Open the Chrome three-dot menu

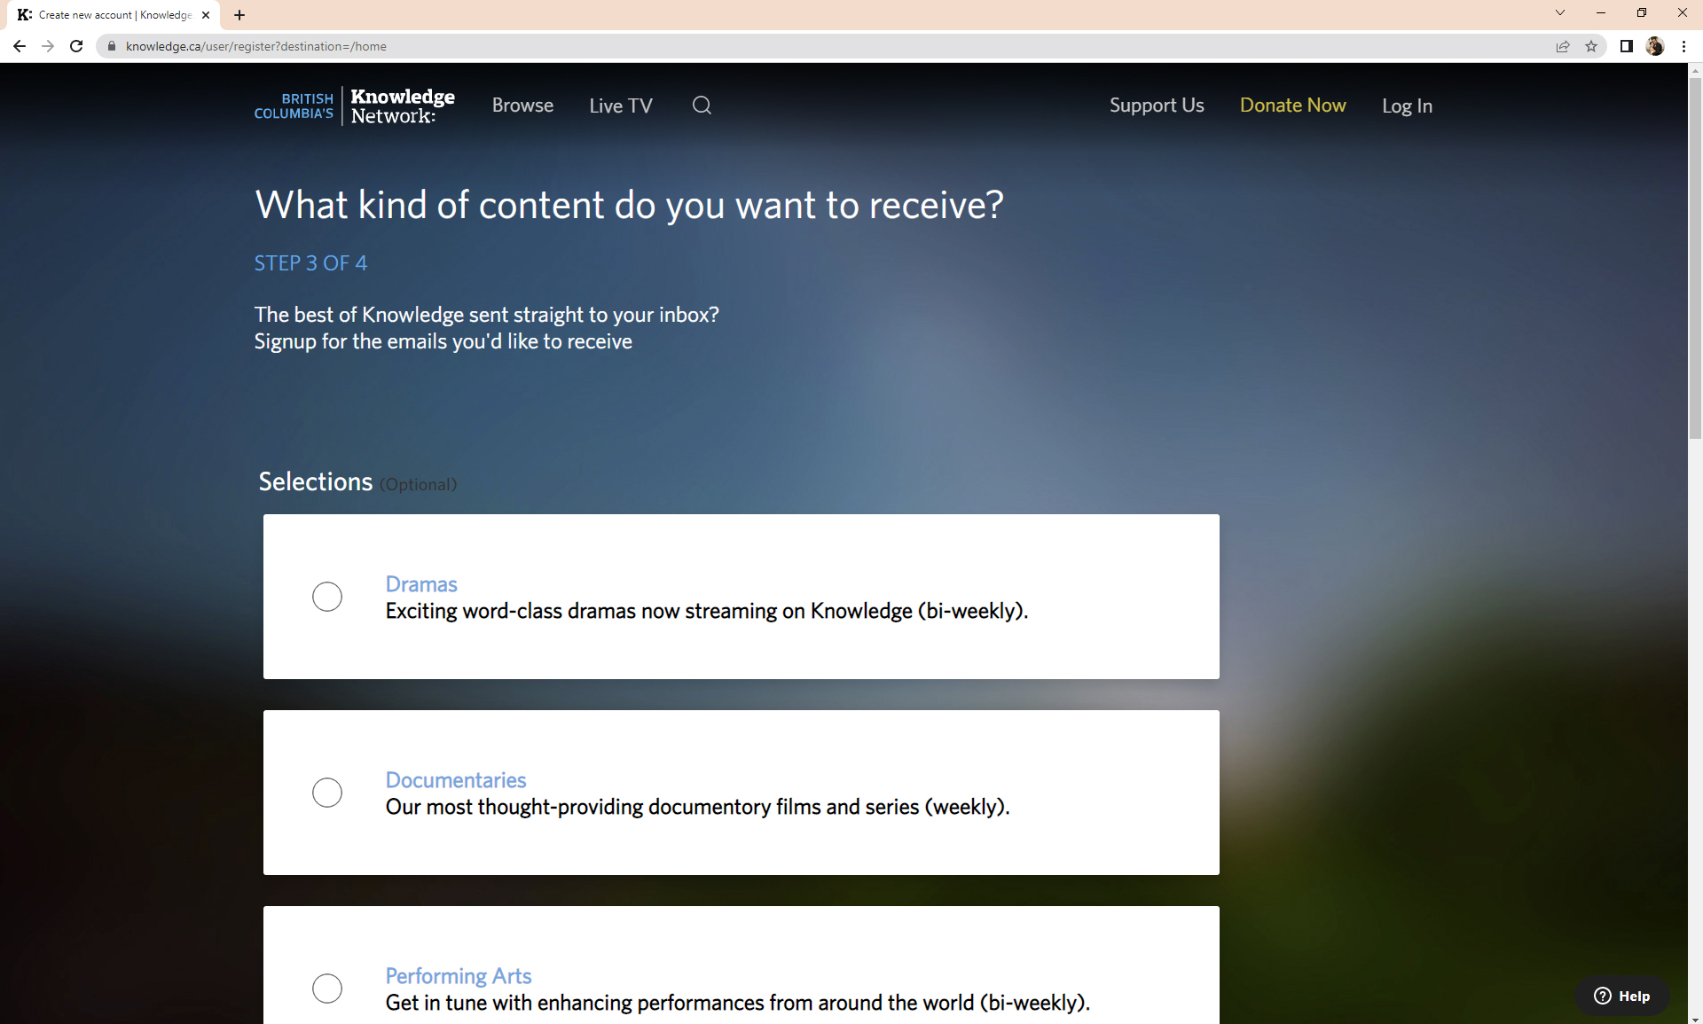(1683, 46)
